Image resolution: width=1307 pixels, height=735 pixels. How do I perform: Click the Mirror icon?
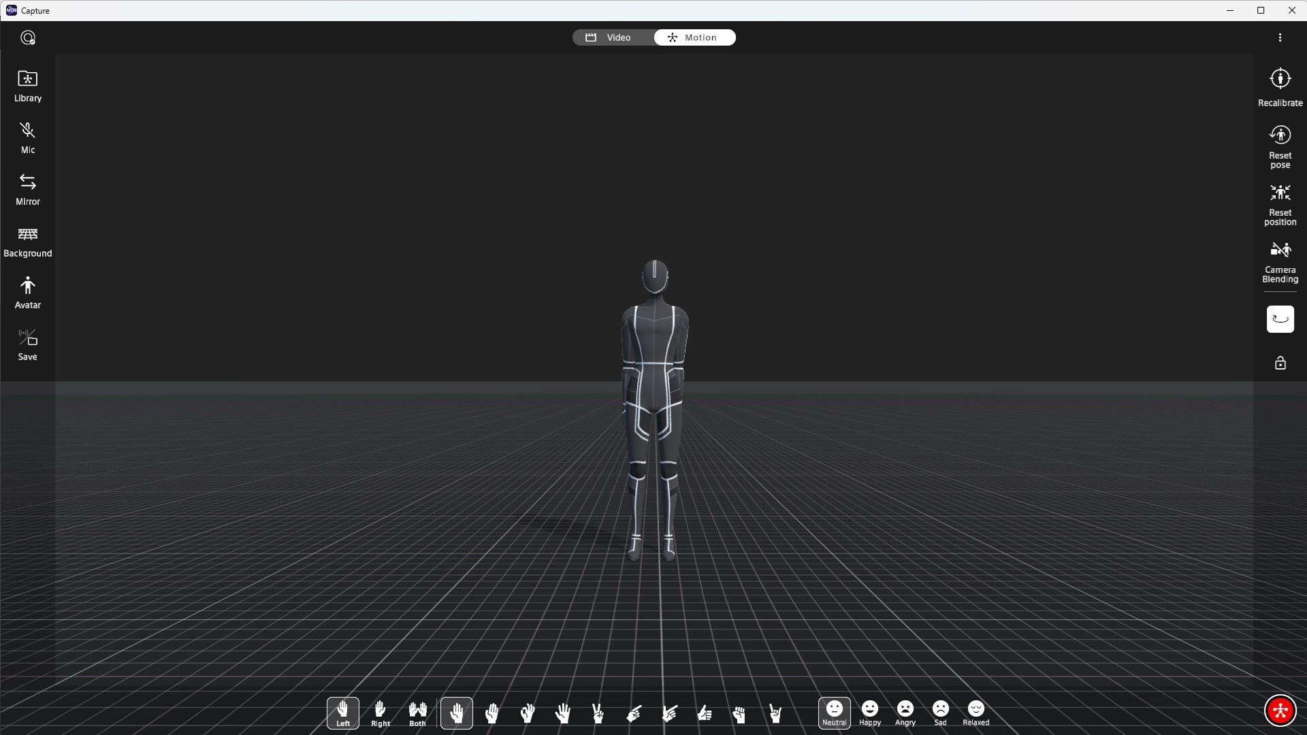[27, 189]
